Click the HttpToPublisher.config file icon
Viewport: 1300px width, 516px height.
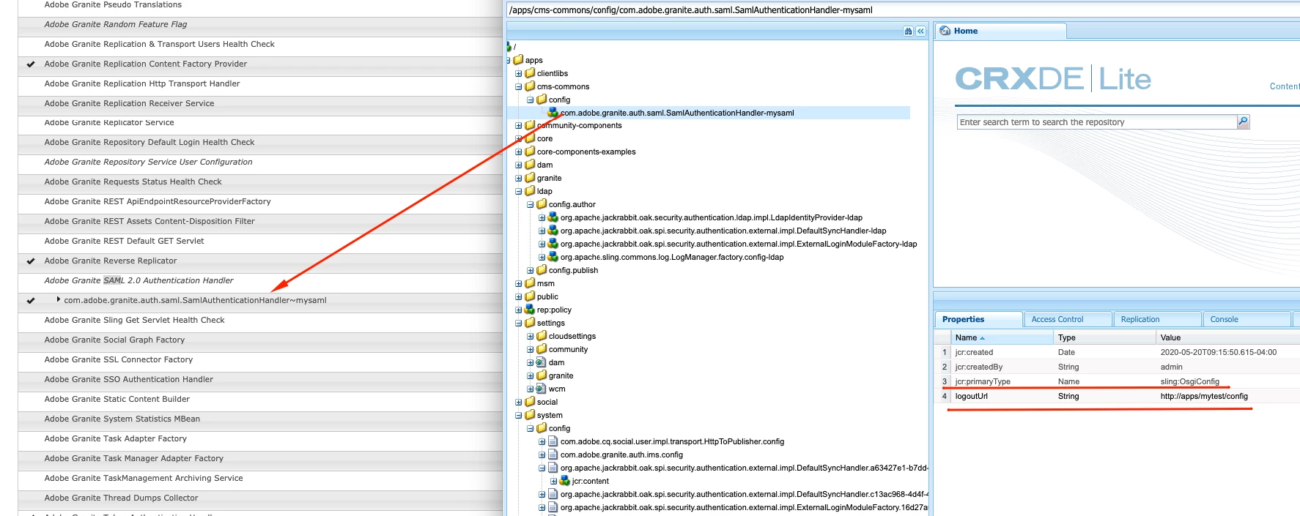point(553,441)
